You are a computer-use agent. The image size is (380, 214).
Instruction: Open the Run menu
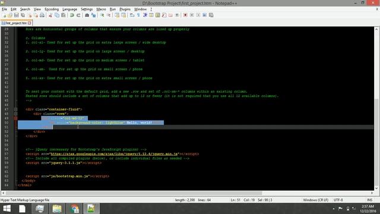coord(113,10)
